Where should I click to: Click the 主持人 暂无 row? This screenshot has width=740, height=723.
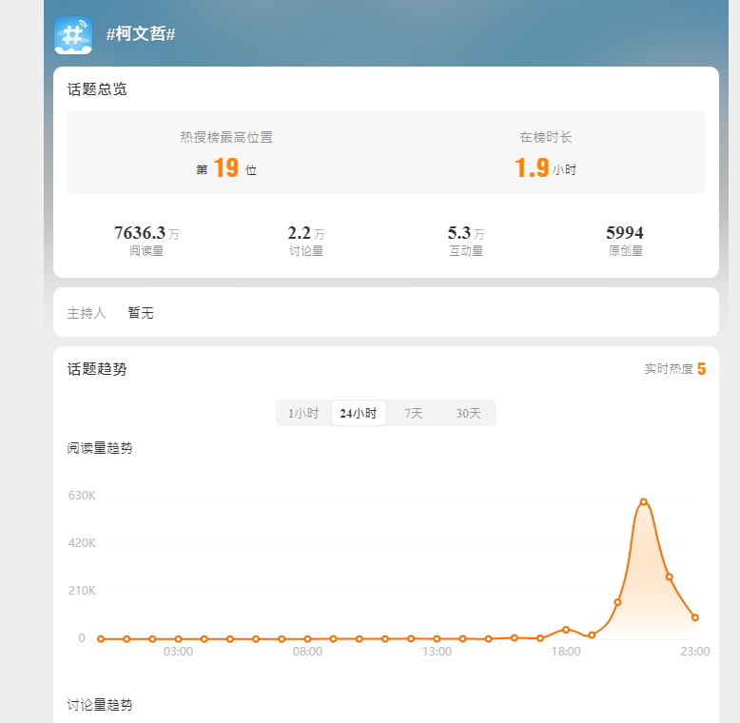(x=386, y=312)
